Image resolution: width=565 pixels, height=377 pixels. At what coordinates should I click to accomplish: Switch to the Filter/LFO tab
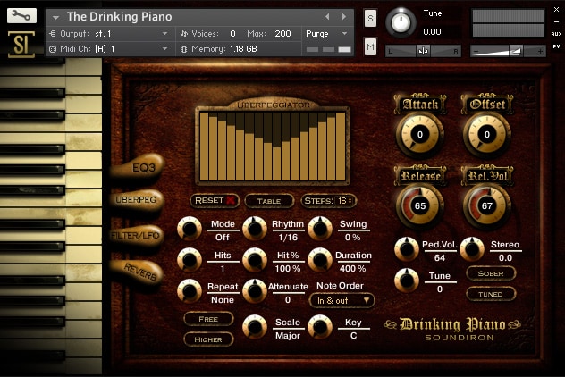(136, 236)
